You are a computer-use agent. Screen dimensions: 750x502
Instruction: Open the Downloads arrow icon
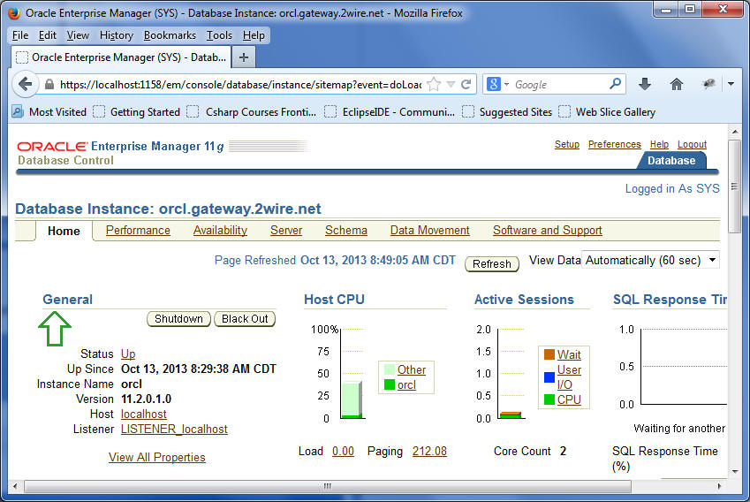tap(645, 84)
